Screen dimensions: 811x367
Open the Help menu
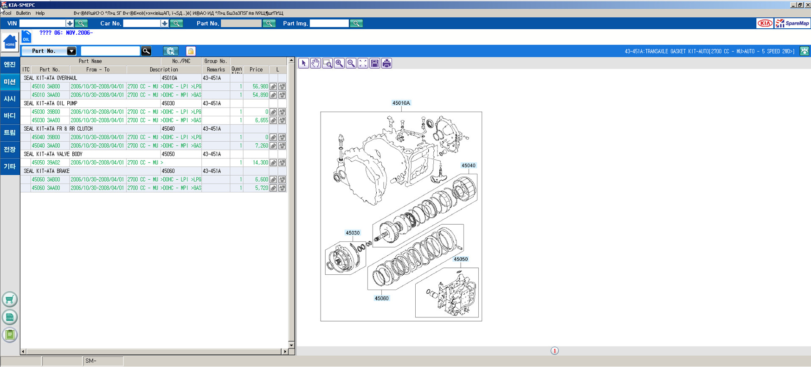(x=40, y=13)
